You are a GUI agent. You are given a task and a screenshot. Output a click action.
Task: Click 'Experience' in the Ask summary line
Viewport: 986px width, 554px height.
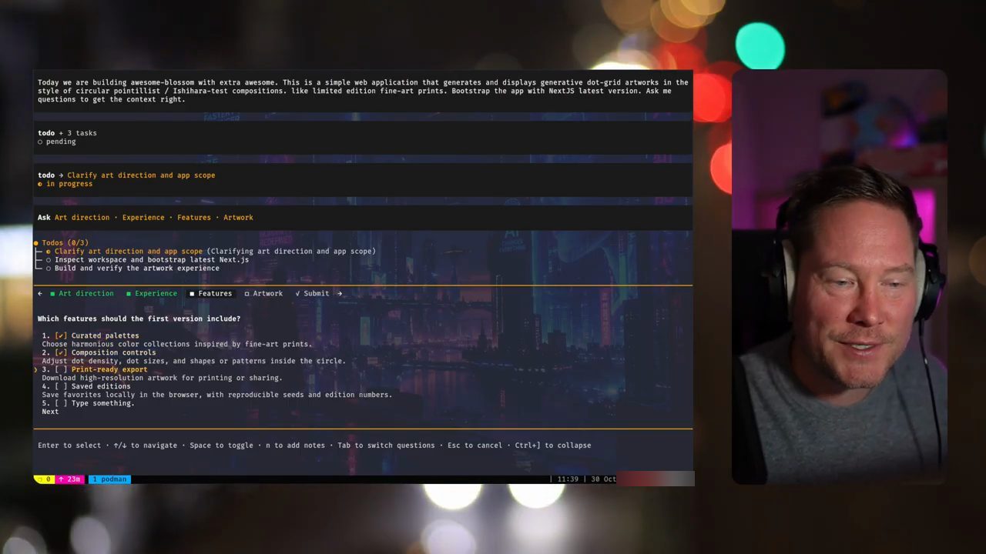143,218
